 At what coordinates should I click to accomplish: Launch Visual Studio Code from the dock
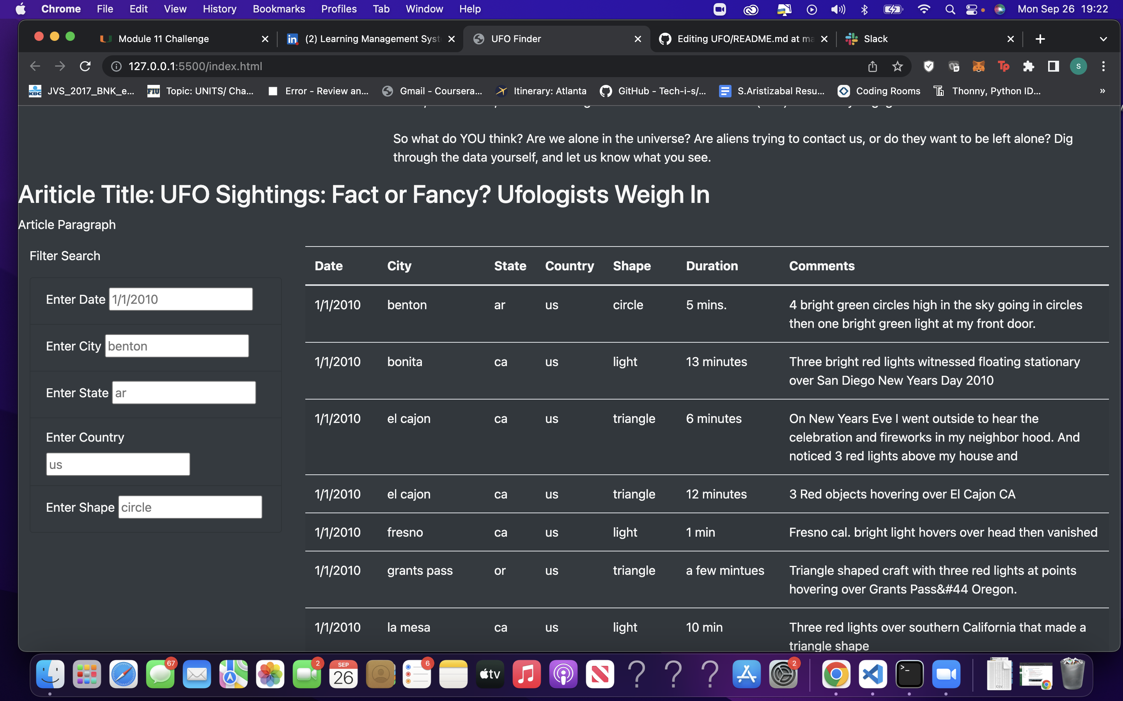872,674
